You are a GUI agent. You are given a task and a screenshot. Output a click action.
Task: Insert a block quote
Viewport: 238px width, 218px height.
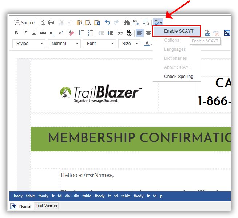120,33
